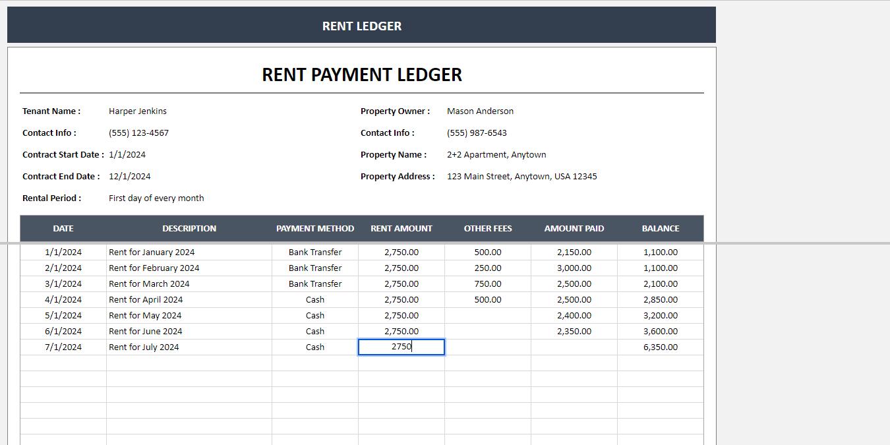Select amount paid 2,400.00

pyautogui.click(x=574, y=315)
